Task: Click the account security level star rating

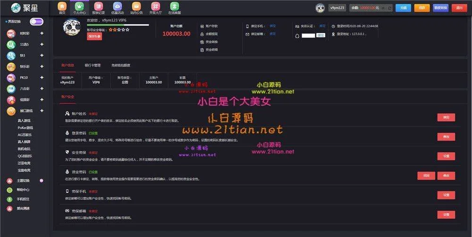Action: point(118,30)
